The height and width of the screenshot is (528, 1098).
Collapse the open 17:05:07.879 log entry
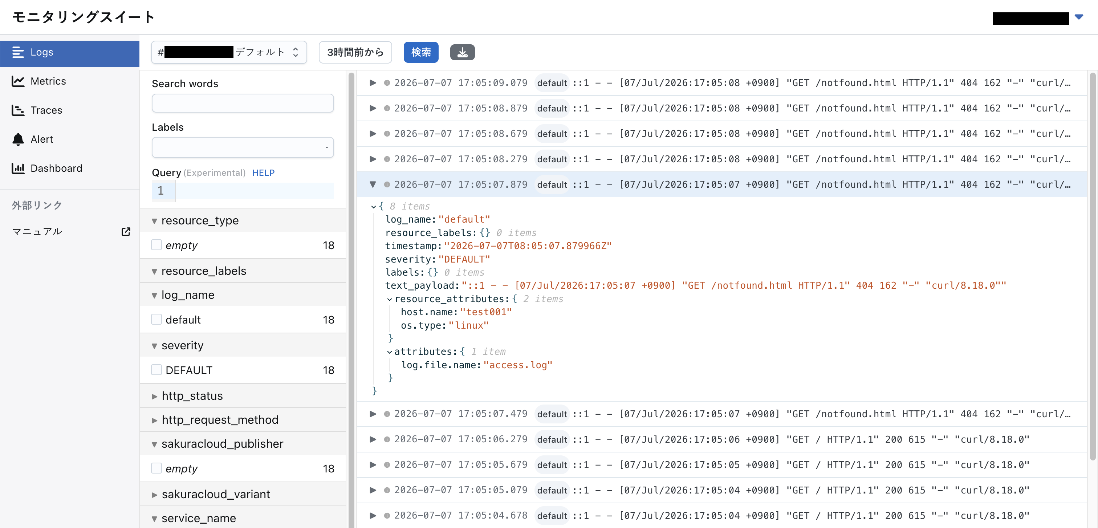[373, 184]
